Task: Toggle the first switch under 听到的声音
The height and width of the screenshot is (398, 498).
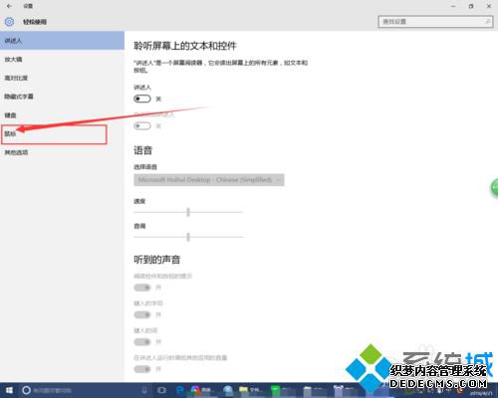Action: (x=142, y=288)
